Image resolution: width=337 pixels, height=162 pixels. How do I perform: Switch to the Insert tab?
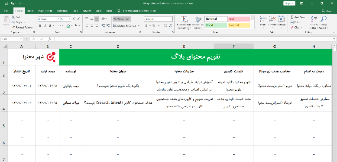tap(30, 11)
